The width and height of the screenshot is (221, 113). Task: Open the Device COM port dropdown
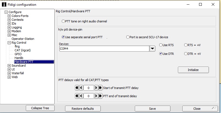[152, 49]
